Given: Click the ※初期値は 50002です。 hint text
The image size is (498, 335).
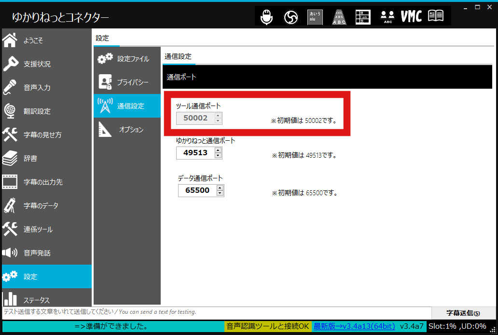Looking at the screenshot, I should (304, 121).
